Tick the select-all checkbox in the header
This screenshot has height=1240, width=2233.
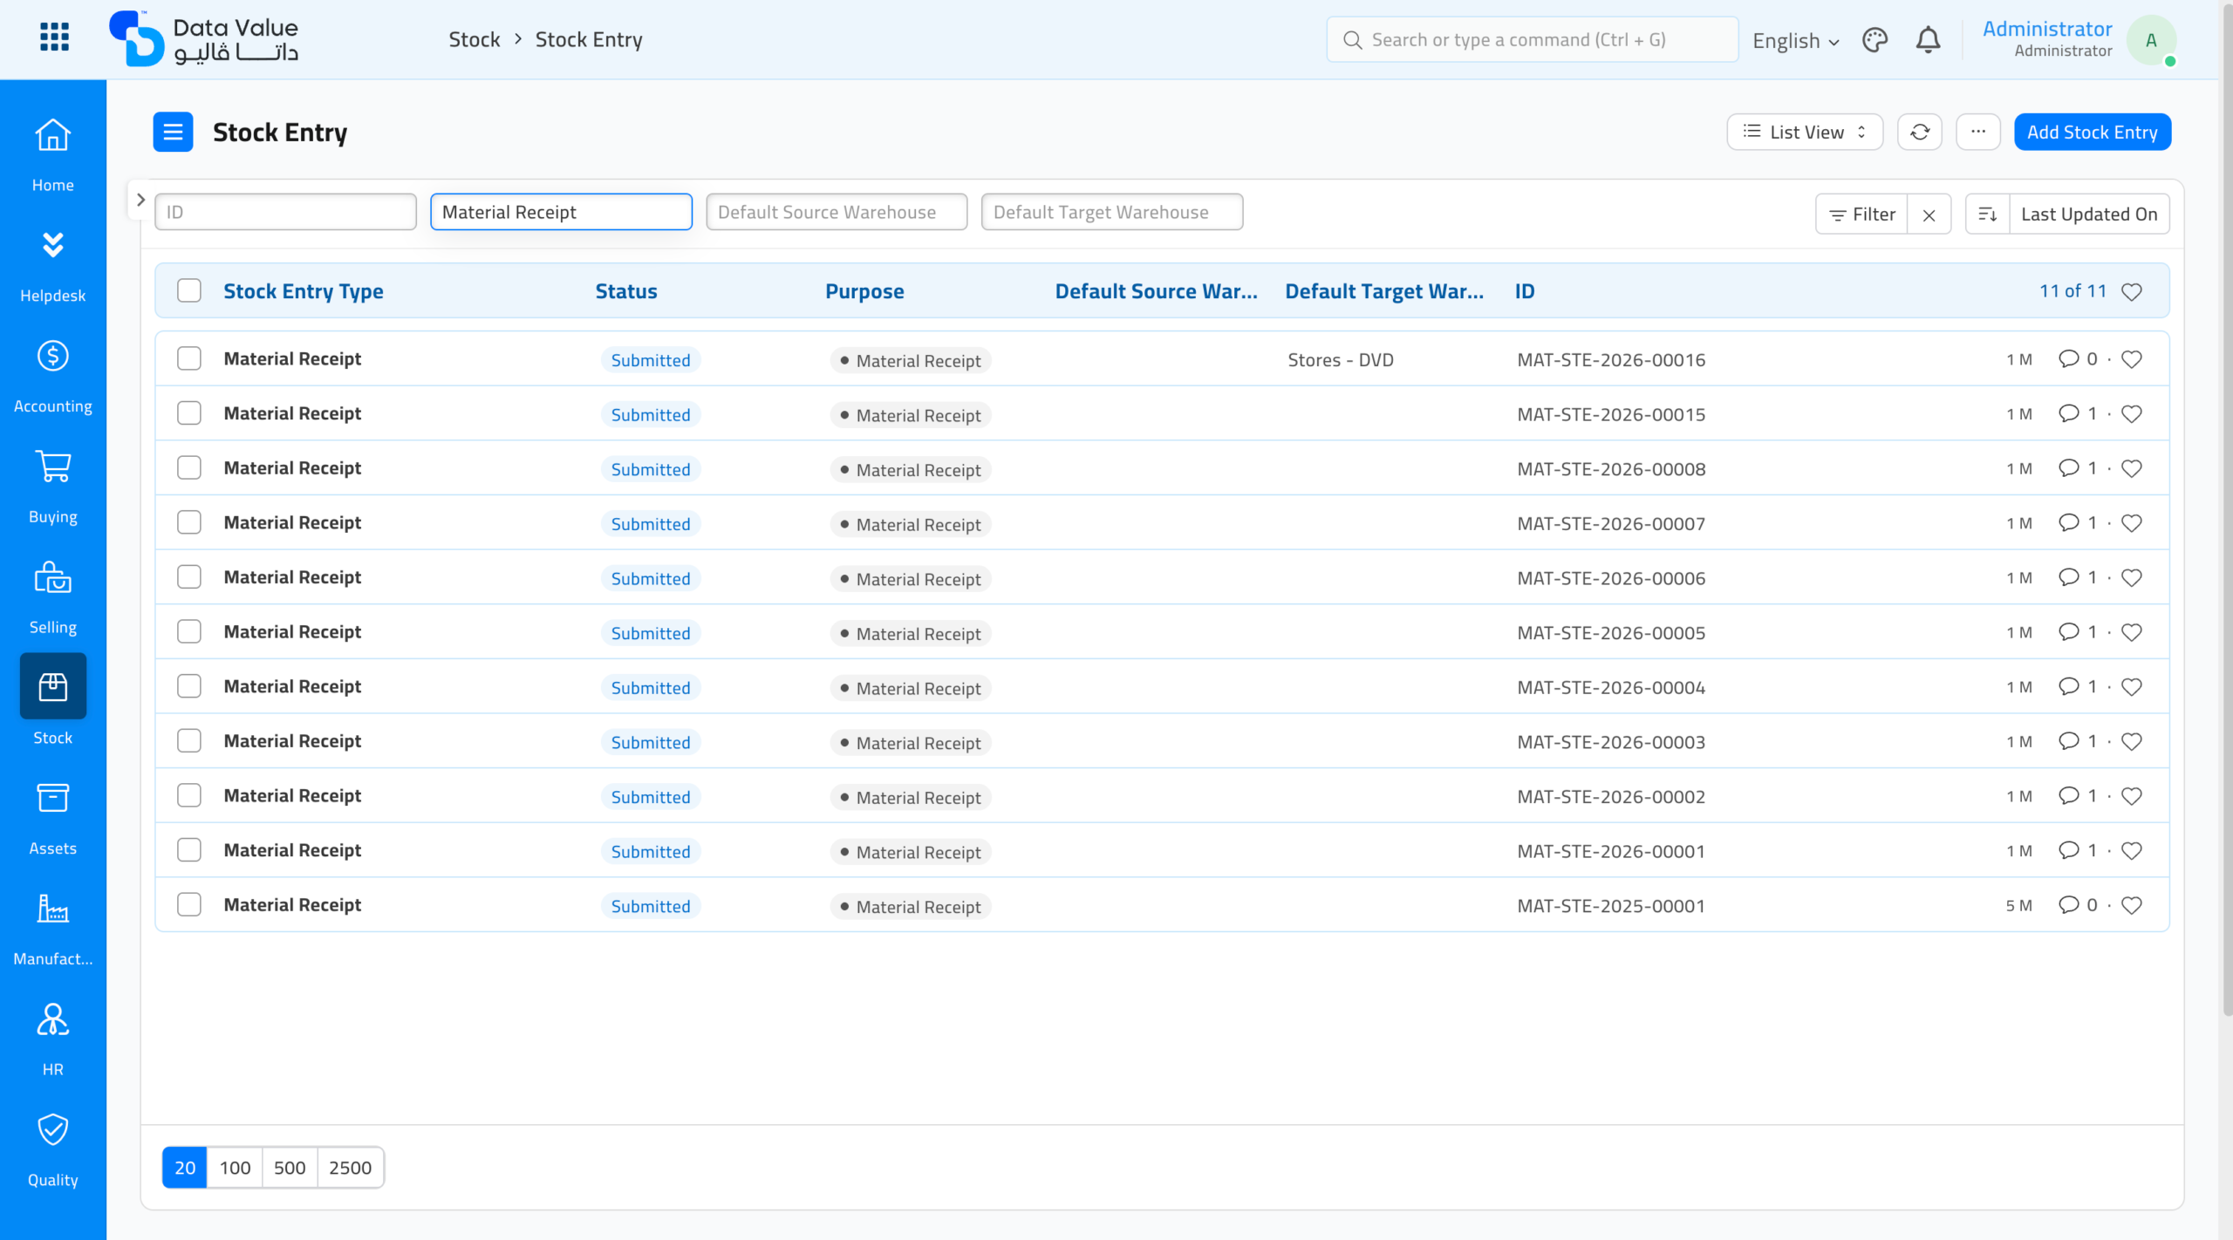189,290
